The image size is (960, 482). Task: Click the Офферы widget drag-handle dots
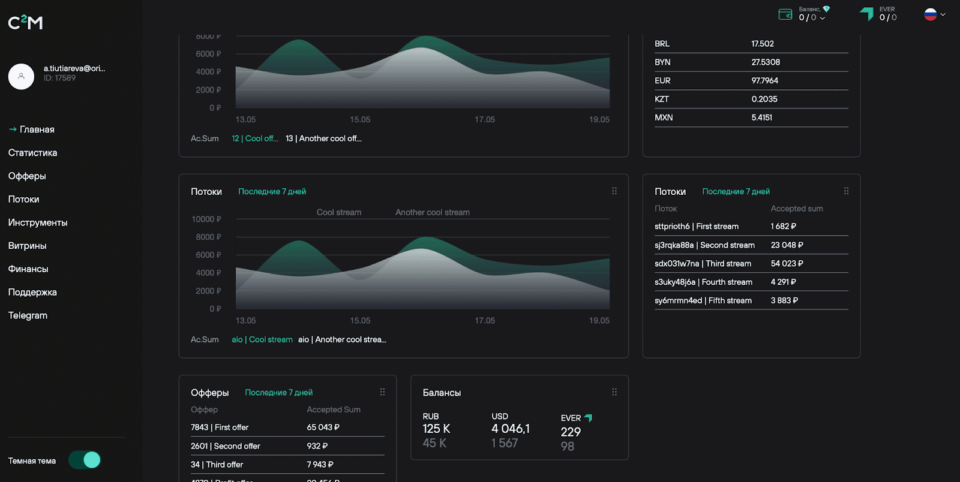(x=382, y=392)
